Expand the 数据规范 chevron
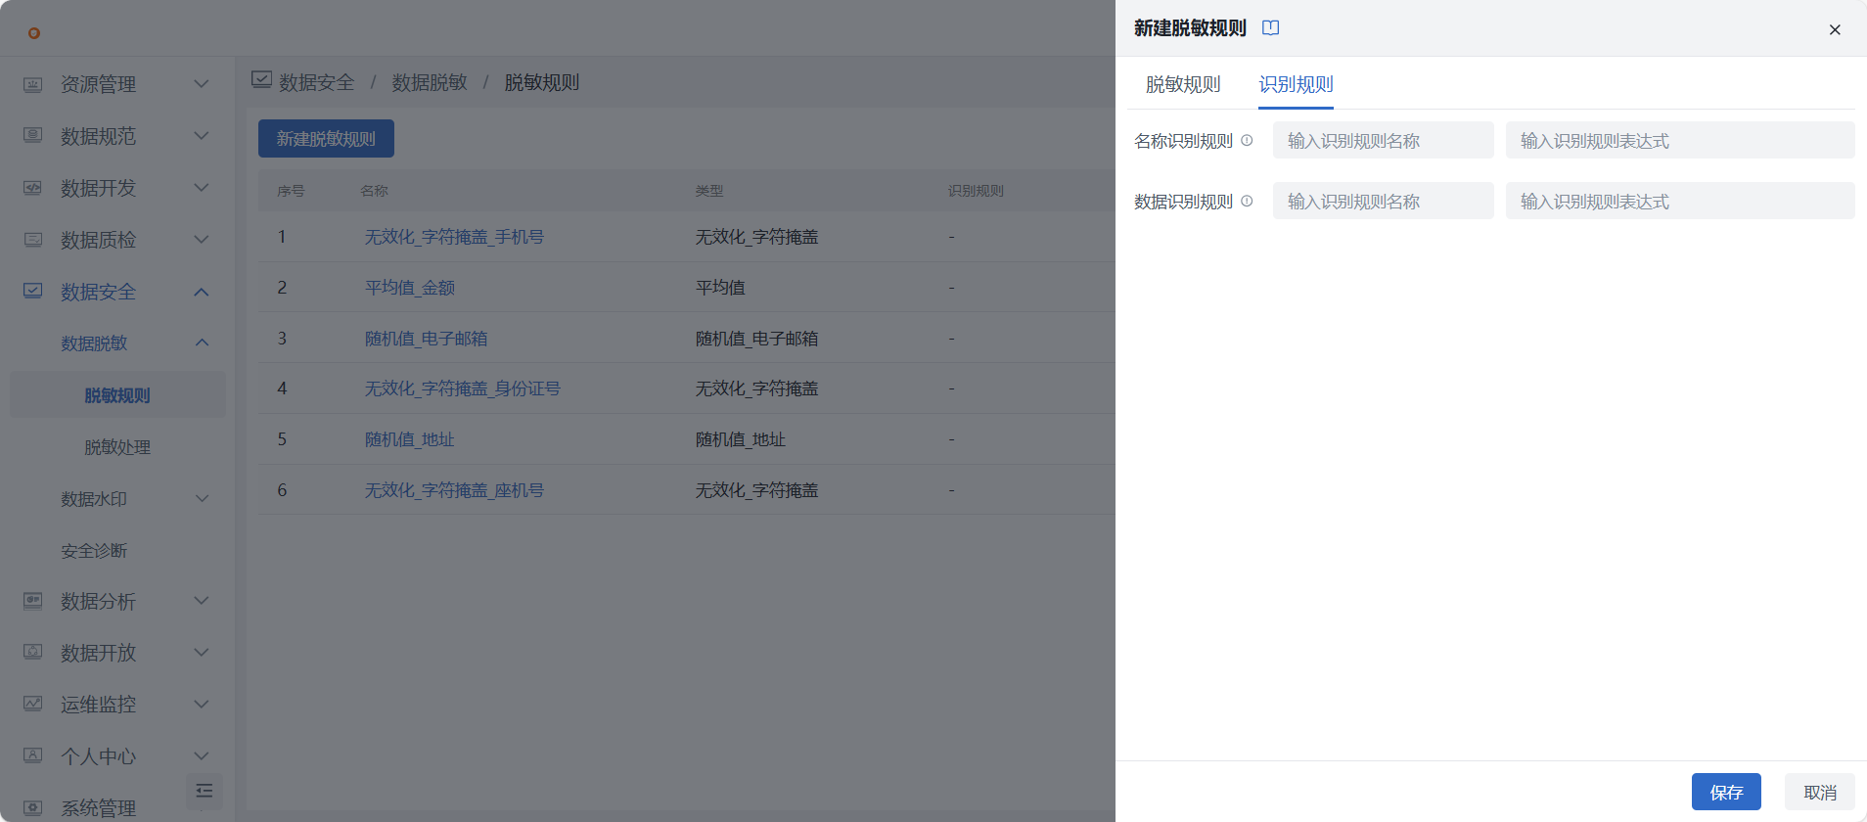 click(202, 135)
